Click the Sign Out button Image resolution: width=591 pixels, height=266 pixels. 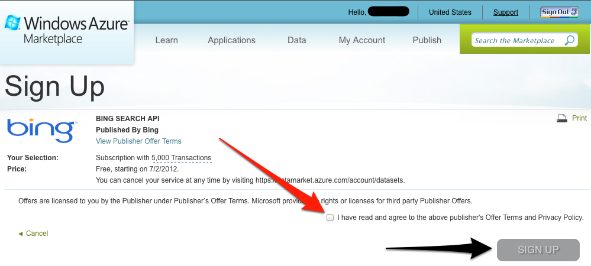(559, 12)
